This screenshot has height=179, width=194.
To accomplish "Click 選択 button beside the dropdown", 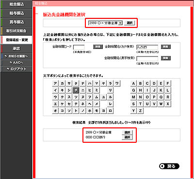I will click(129, 23).
